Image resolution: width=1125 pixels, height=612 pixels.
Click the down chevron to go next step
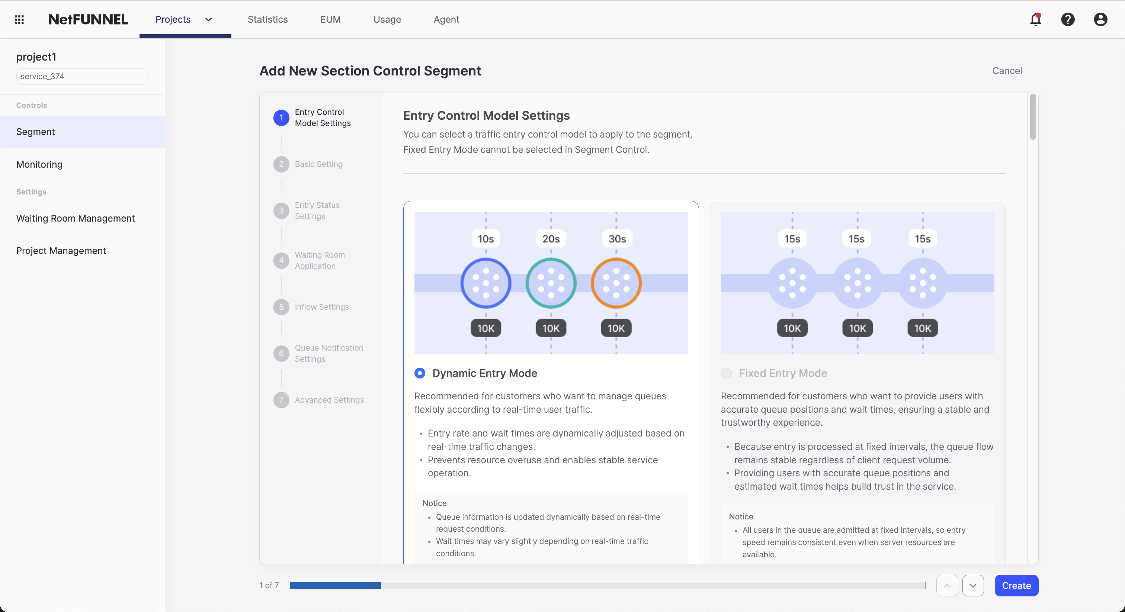coord(973,585)
